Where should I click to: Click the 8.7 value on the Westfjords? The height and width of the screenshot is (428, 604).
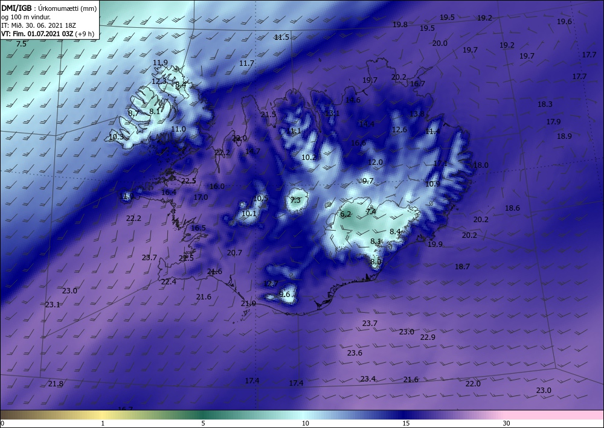133,113
